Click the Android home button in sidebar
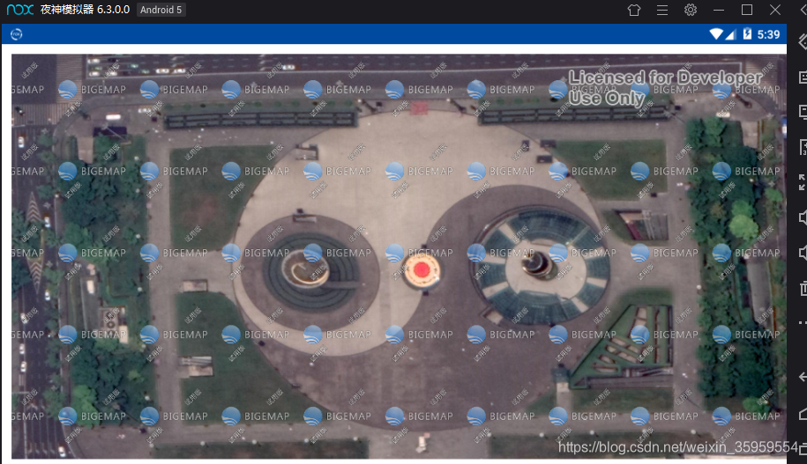 [x=803, y=414]
